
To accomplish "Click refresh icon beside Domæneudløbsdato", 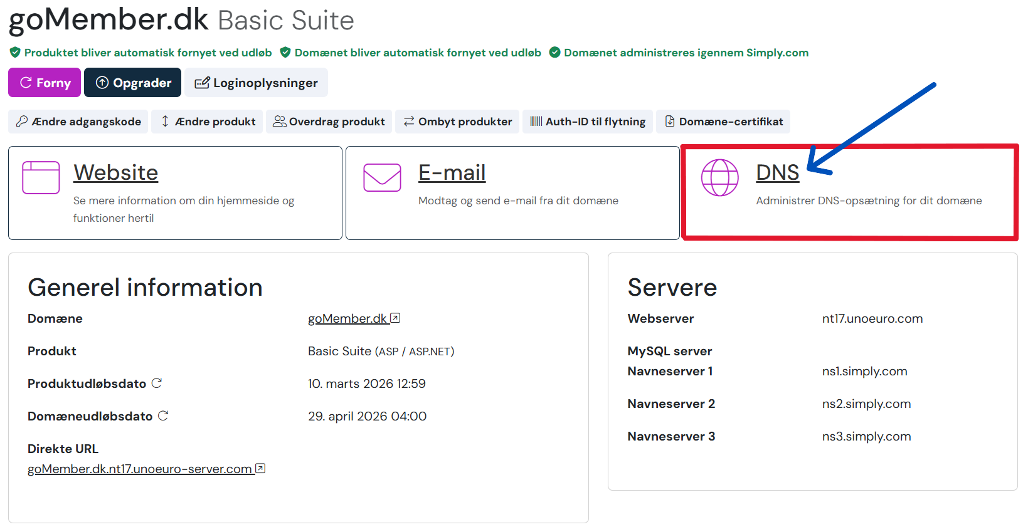I will coord(163,415).
